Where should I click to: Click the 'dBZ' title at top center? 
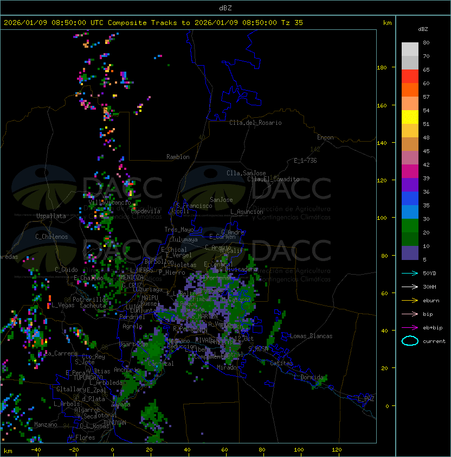click(225, 8)
